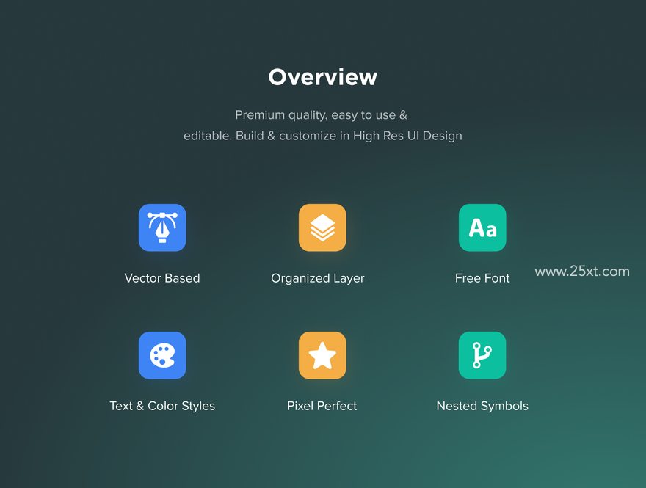
Task: Click the green branch Nested Symbols icon
Action: point(482,355)
